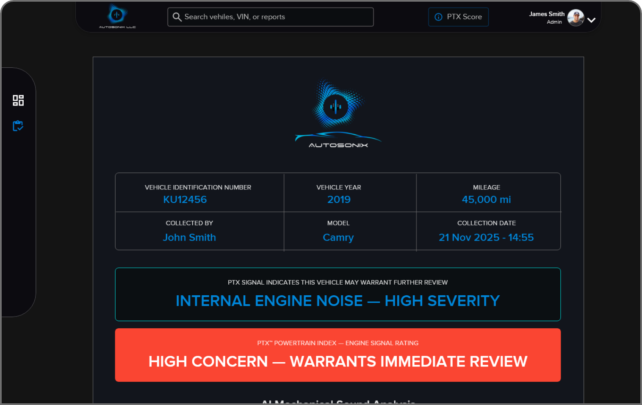This screenshot has width=642, height=405.
Task: Click the vehicle year 2019 value
Action: pos(339,200)
